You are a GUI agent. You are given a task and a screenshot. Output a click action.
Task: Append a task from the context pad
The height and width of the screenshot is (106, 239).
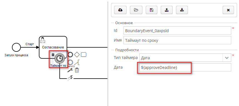pos(84,55)
